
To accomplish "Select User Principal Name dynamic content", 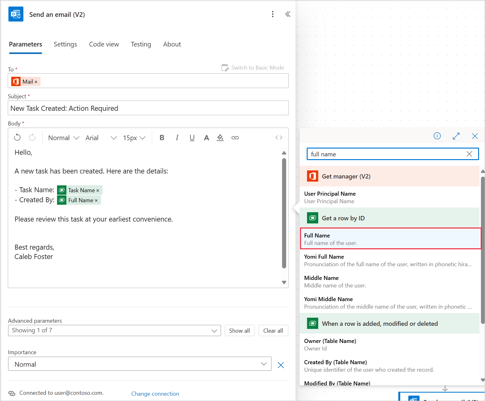I will tap(390, 197).
